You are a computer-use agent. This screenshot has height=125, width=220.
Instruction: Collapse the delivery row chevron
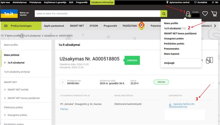(213, 83)
